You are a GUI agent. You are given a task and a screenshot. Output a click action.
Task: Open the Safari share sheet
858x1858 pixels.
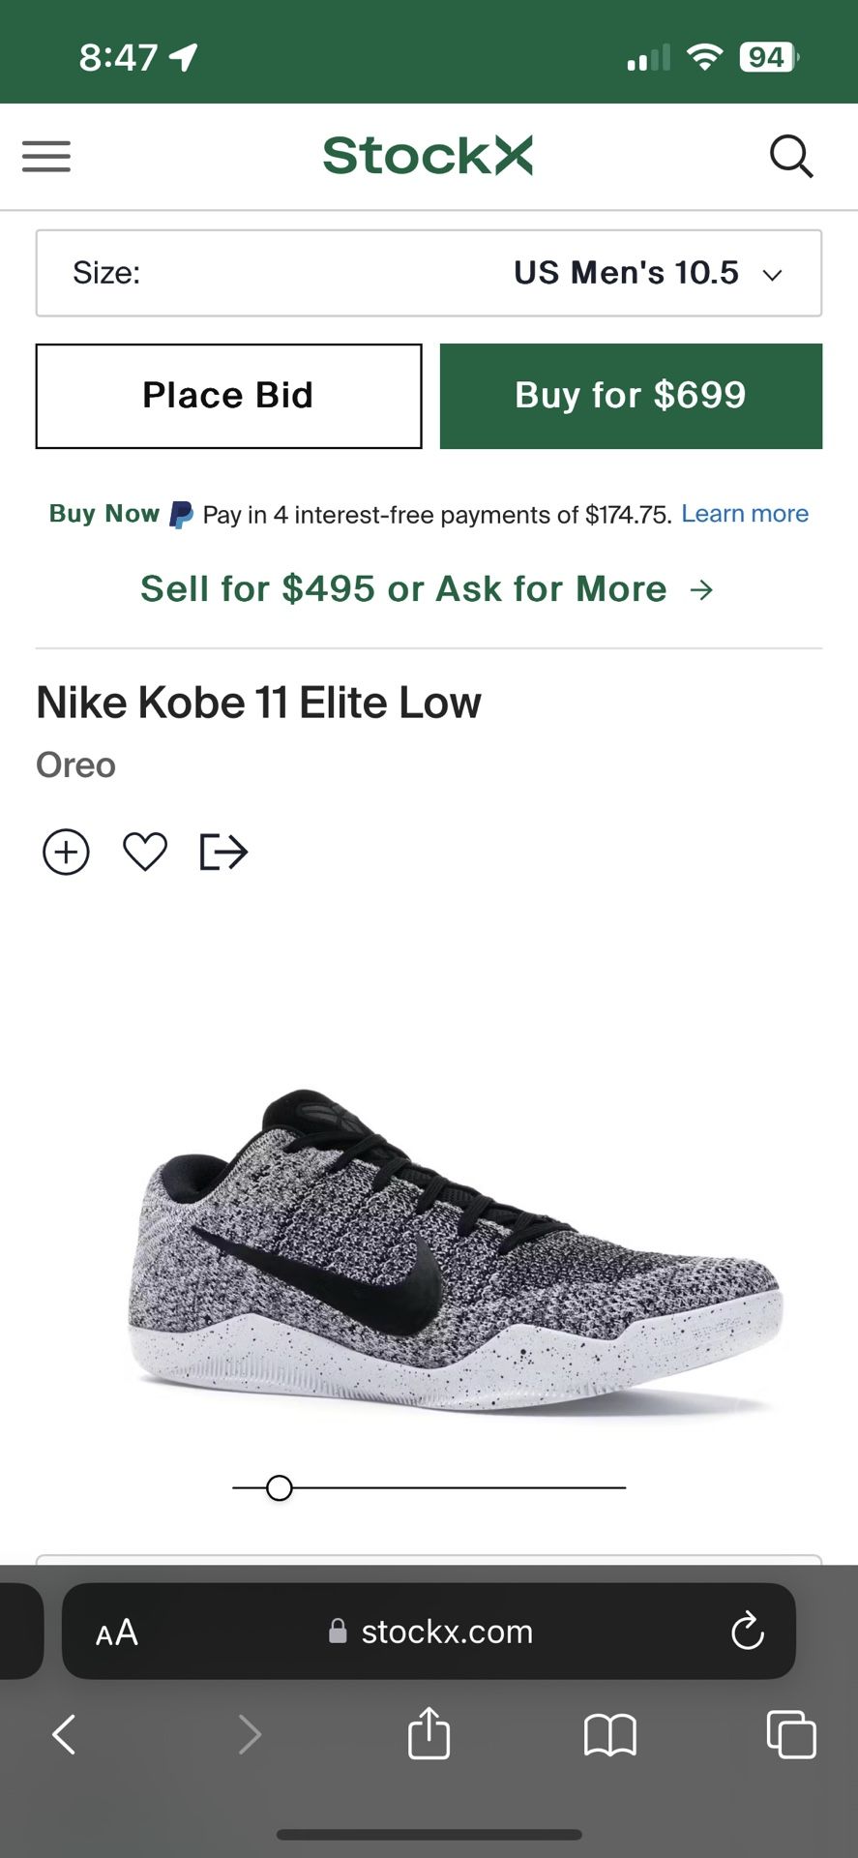(x=429, y=1734)
